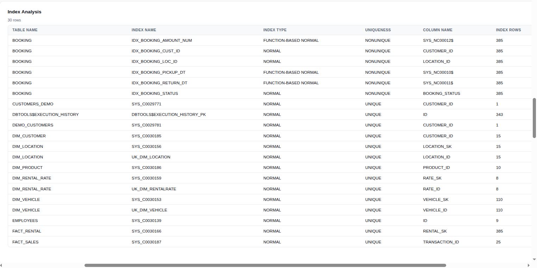The width and height of the screenshot is (537, 268).
Task: Click the BOOKING_STATUS column name cell
Action: (442, 93)
